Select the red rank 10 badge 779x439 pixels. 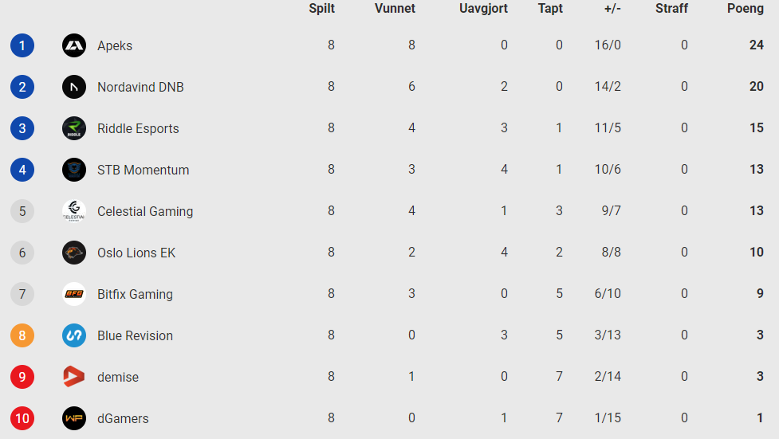click(x=22, y=418)
